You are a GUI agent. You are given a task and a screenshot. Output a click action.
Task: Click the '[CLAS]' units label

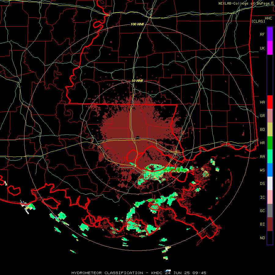pos(258,21)
